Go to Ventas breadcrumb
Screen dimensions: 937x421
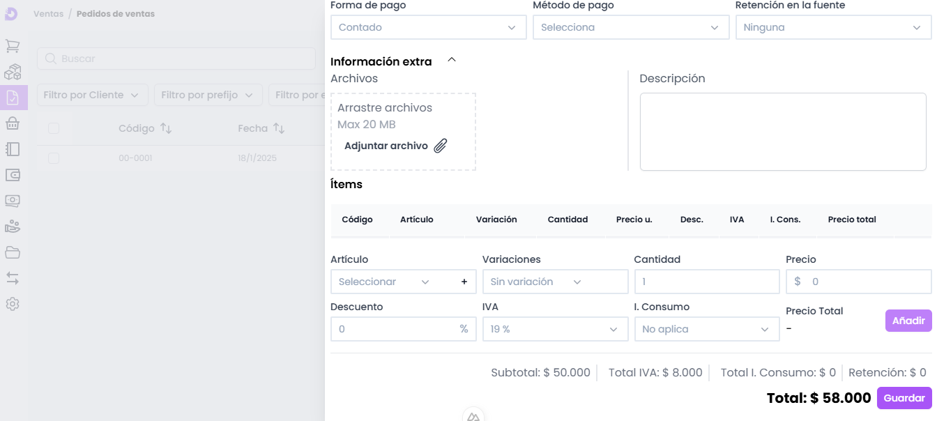[x=48, y=14]
